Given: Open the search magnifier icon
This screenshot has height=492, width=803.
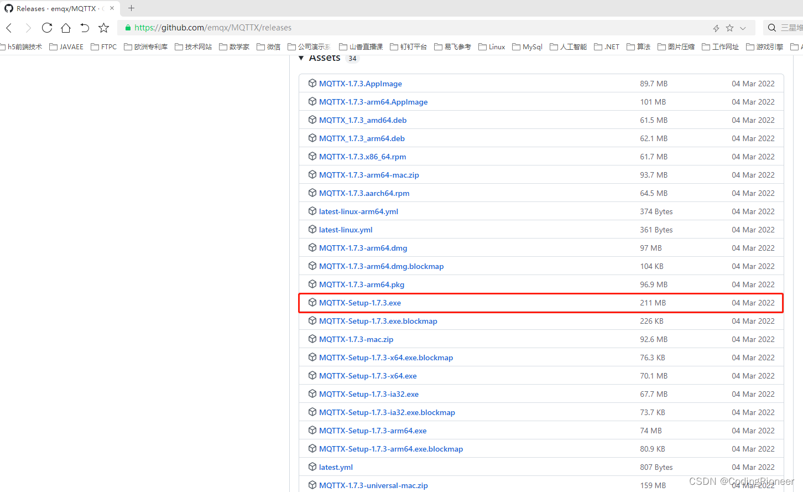Looking at the screenshot, I should click(x=772, y=28).
